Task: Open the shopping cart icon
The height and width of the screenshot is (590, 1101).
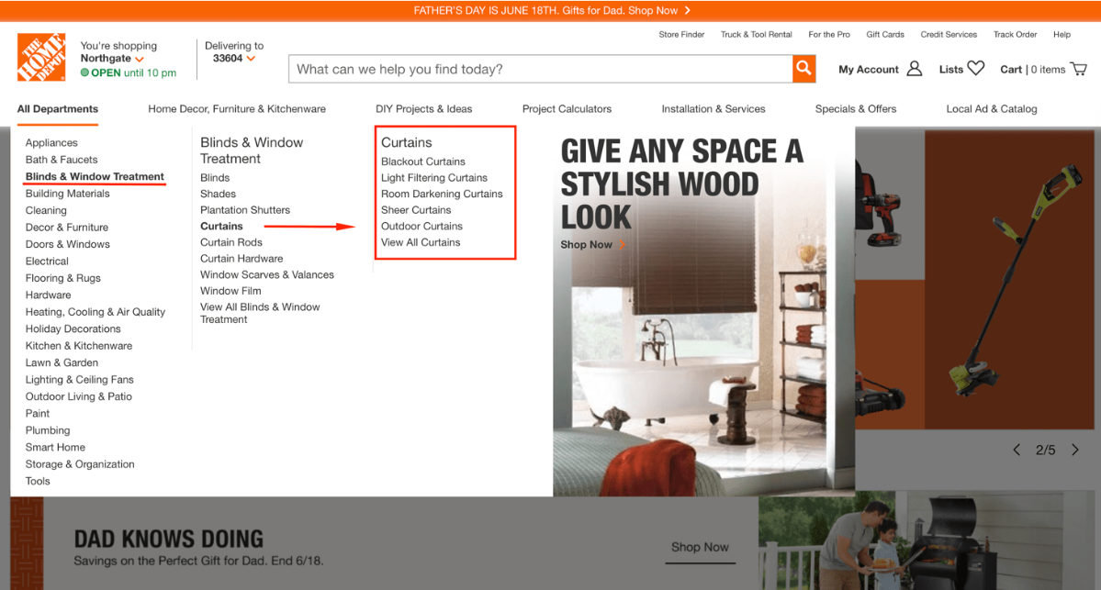Action: point(1078,69)
